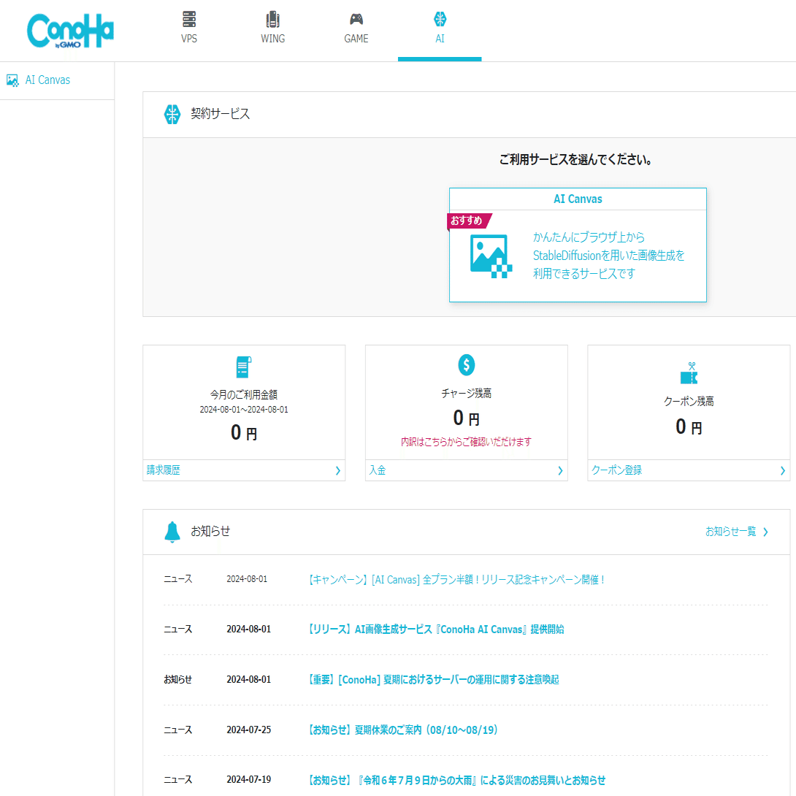The image size is (796, 796).
Task: Click the 契約サービス header icon
Action: click(172, 114)
